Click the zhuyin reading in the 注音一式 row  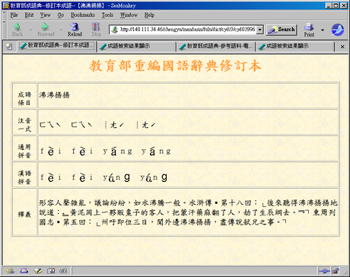97,125
